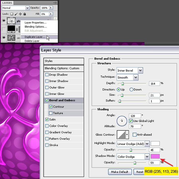This screenshot has width=179, height=179.
Task: Click the lock position move icon
Action: tap(20, 14)
